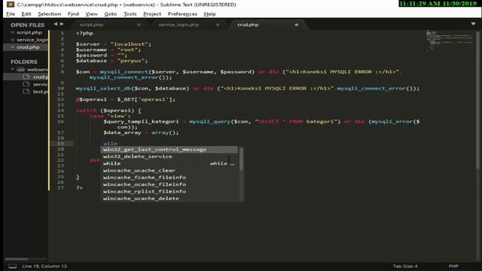The image size is (482, 271).
Task: Click the unsaved dot on crud.php tab
Action: 296,25
